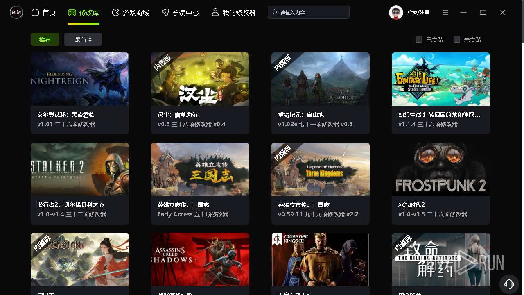Viewport: 524px width, 295px height.
Task: Switch to the 修改库 tab
Action: 84,13
